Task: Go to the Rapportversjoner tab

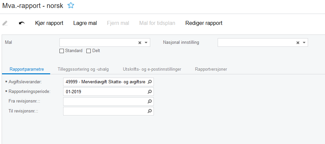Action: point(211,69)
